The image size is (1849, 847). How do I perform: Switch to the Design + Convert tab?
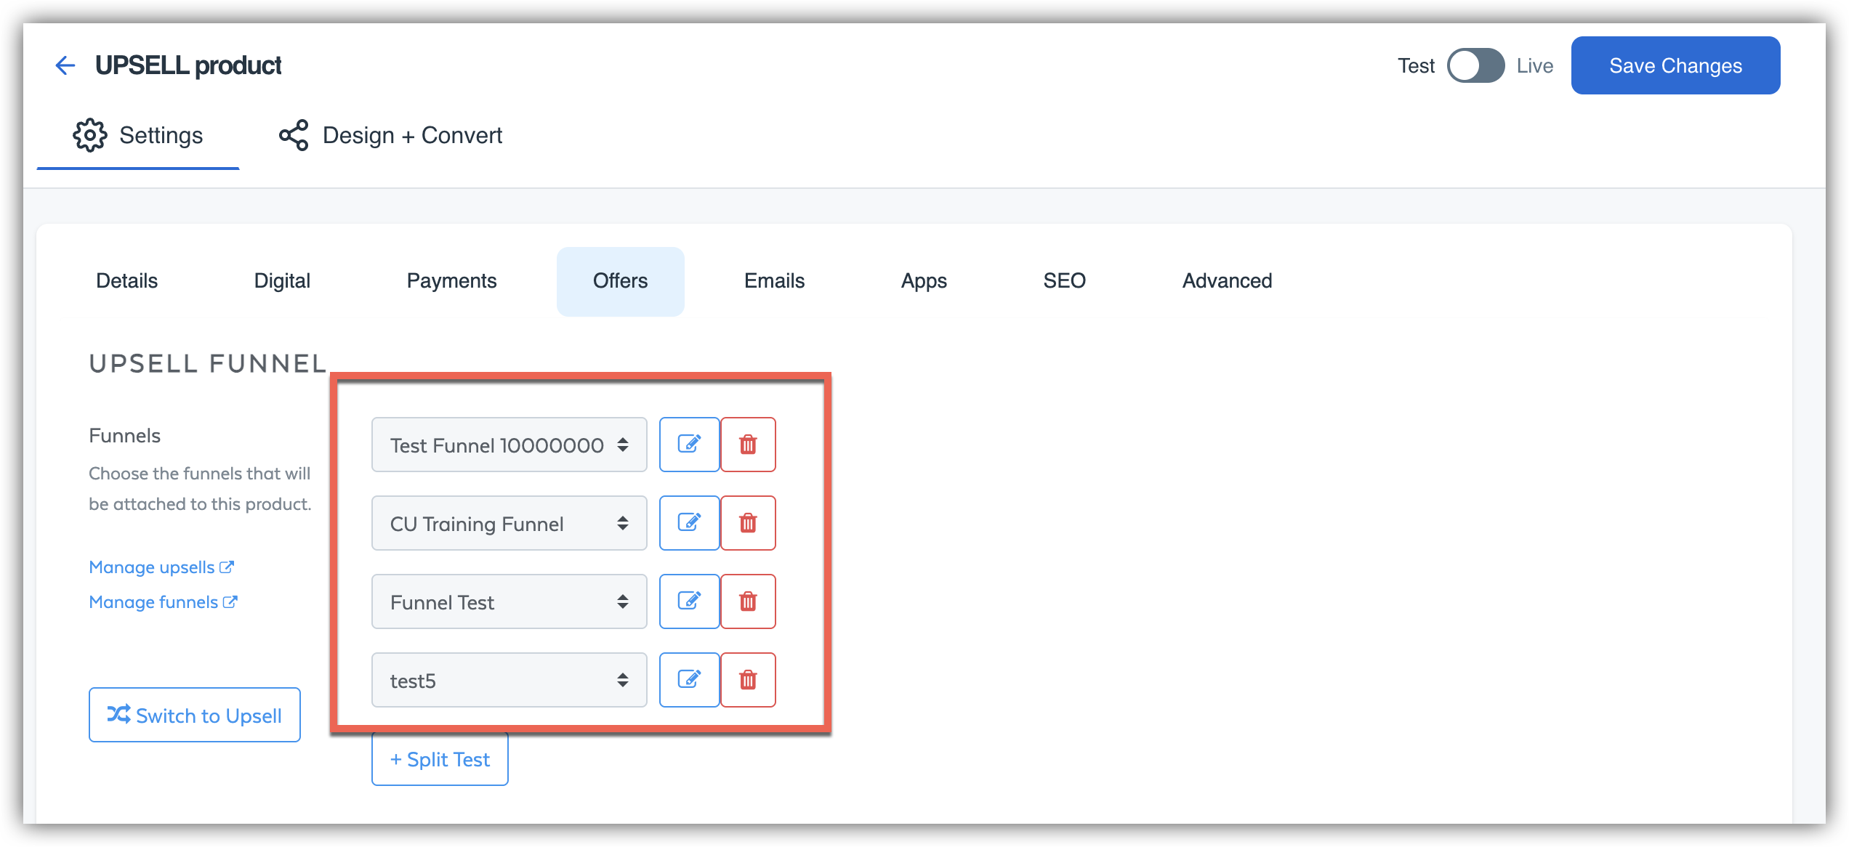click(391, 135)
